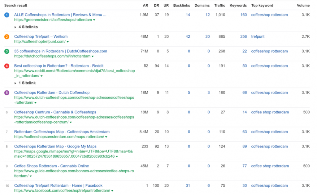
Task: Open dropdown arrow beside coffeeshoptrefpunt.com URL
Action: 68,42
